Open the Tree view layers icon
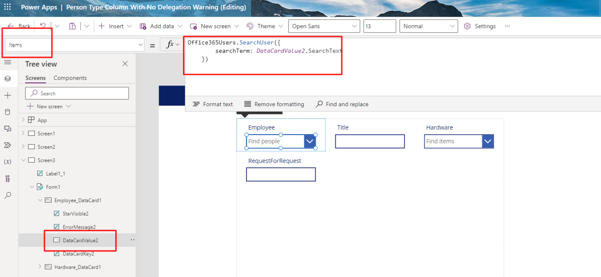This screenshot has height=277, width=601. point(8,79)
